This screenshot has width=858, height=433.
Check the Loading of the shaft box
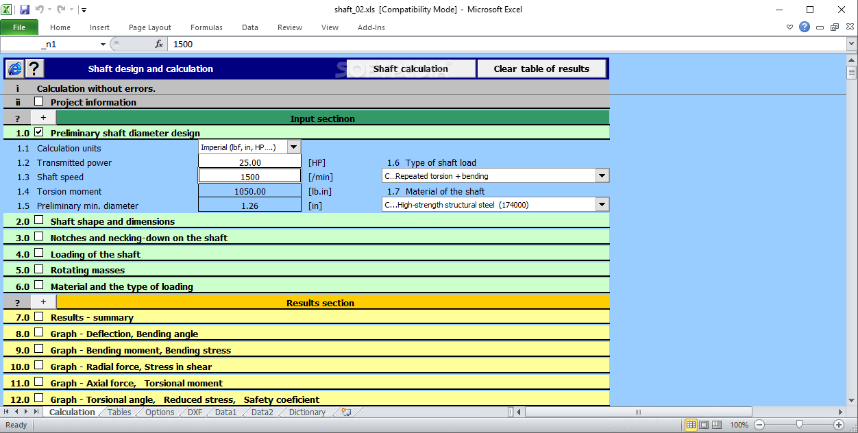[39, 253]
